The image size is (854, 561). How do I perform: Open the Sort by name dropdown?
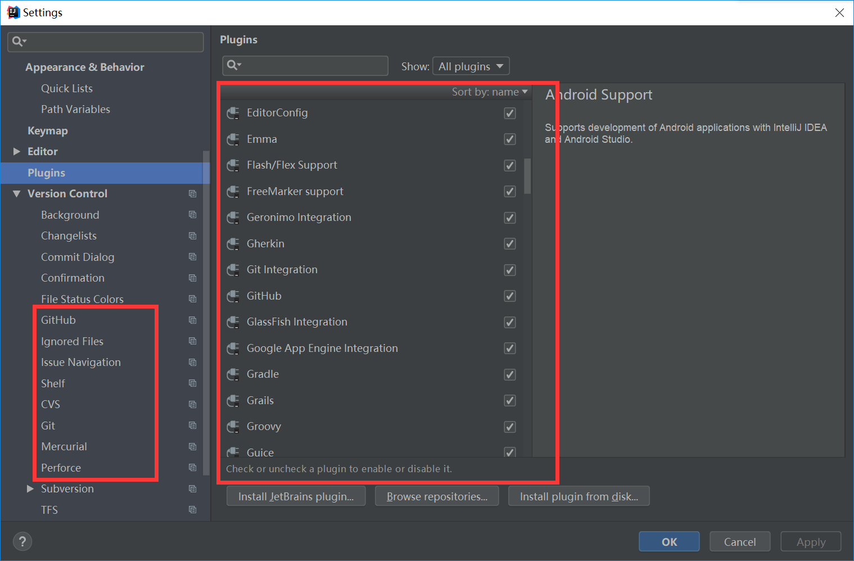[x=490, y=92]
